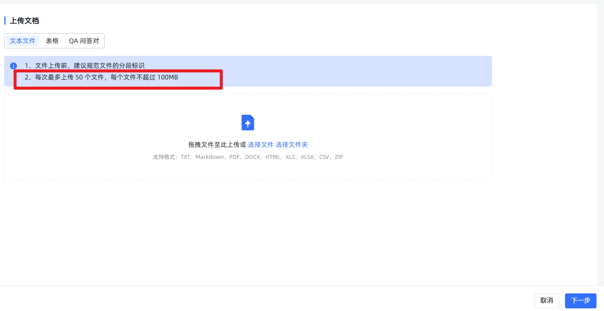604x311 pixels.
Task: Click the 拖拽文件至此上传或 text
Action: [x=217, y=145]
